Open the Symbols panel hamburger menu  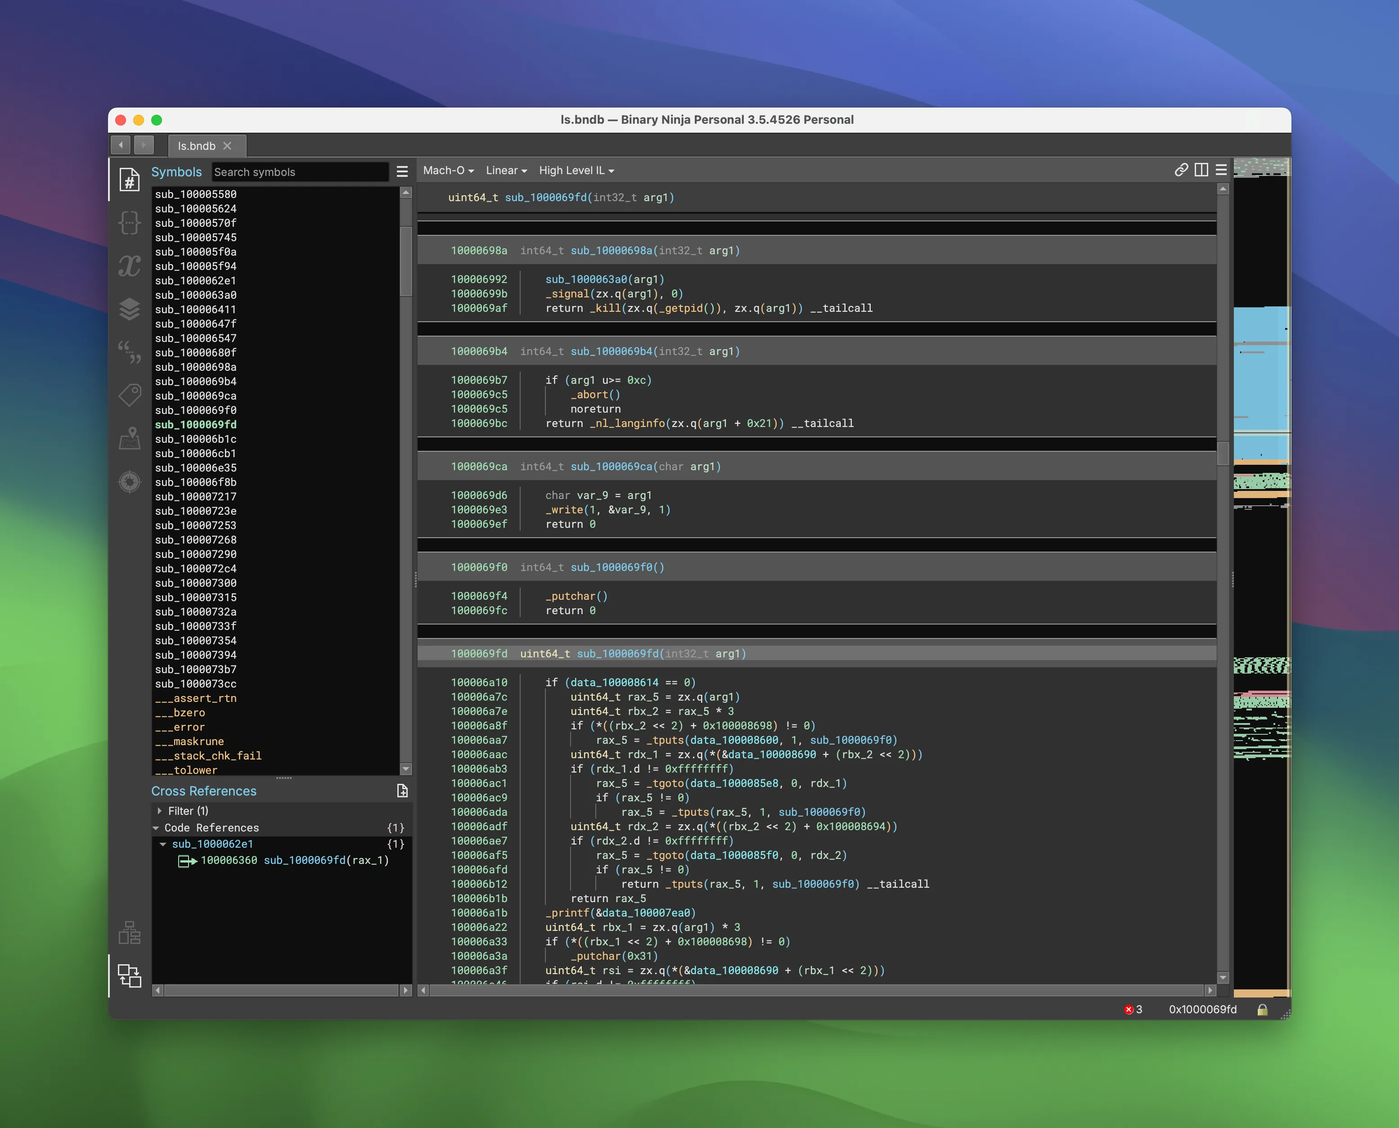coord(402,171)
